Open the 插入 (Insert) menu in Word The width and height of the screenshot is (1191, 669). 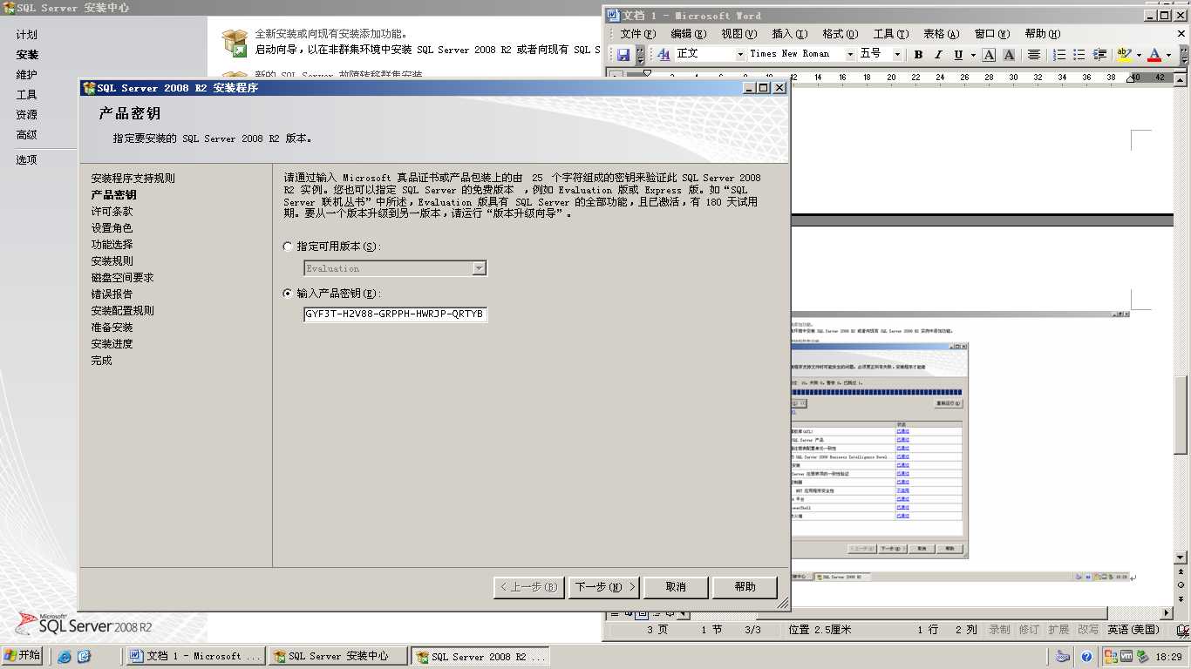[x=789, y=34]
